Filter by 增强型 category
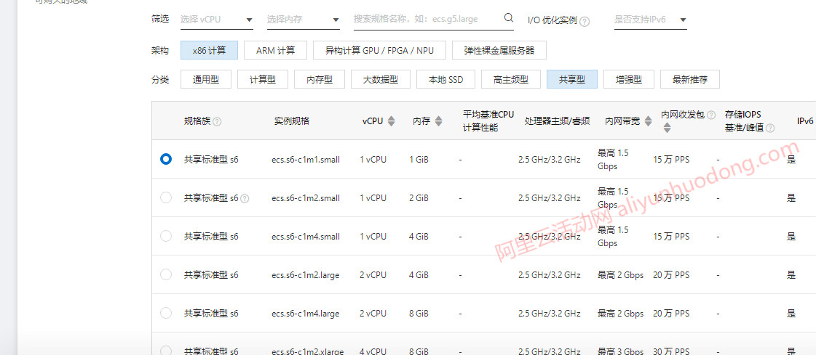 pyautogui.click(x=629, y=79)
